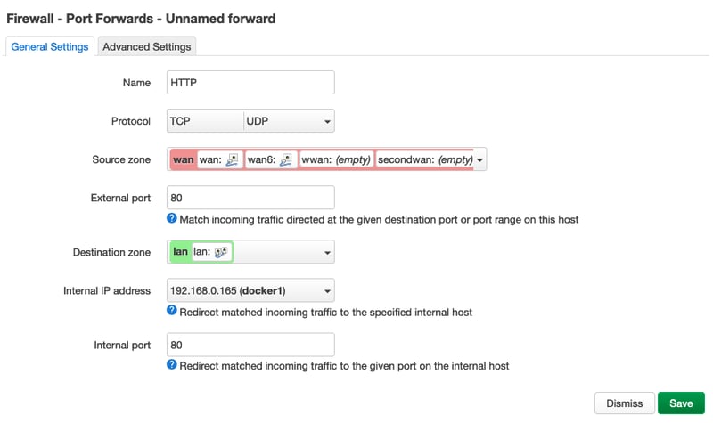
Task: Open the Destination zone dropdown
Action: pos(327,253)
